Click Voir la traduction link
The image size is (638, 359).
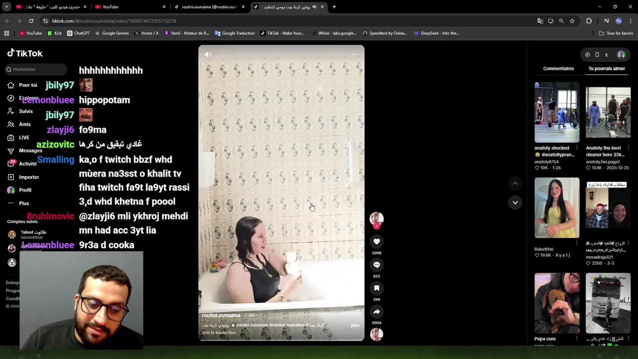pos(219,333)
